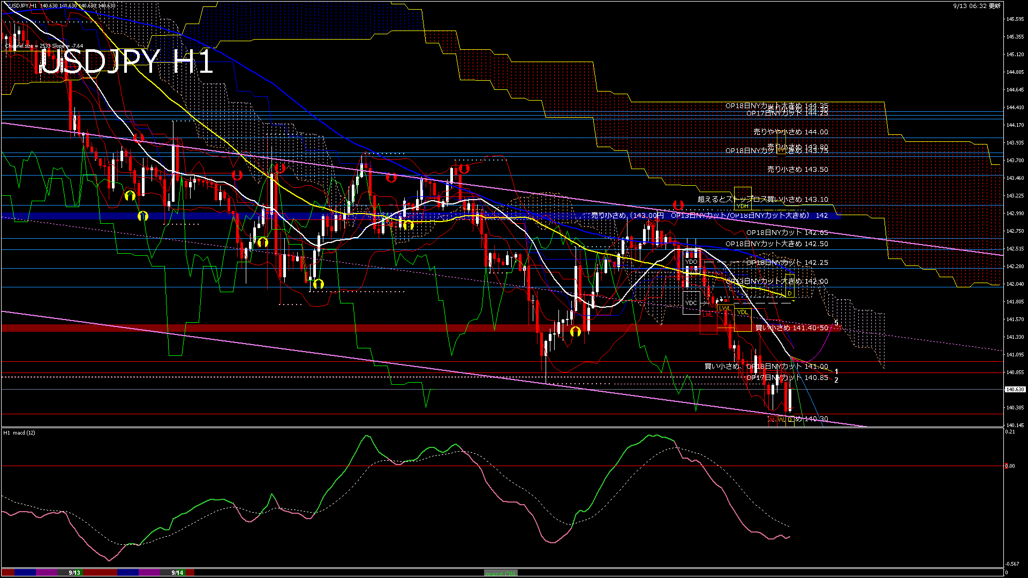Click the 142.990 price scale value
1028x578 pixels.
(x=1015, y=214)
